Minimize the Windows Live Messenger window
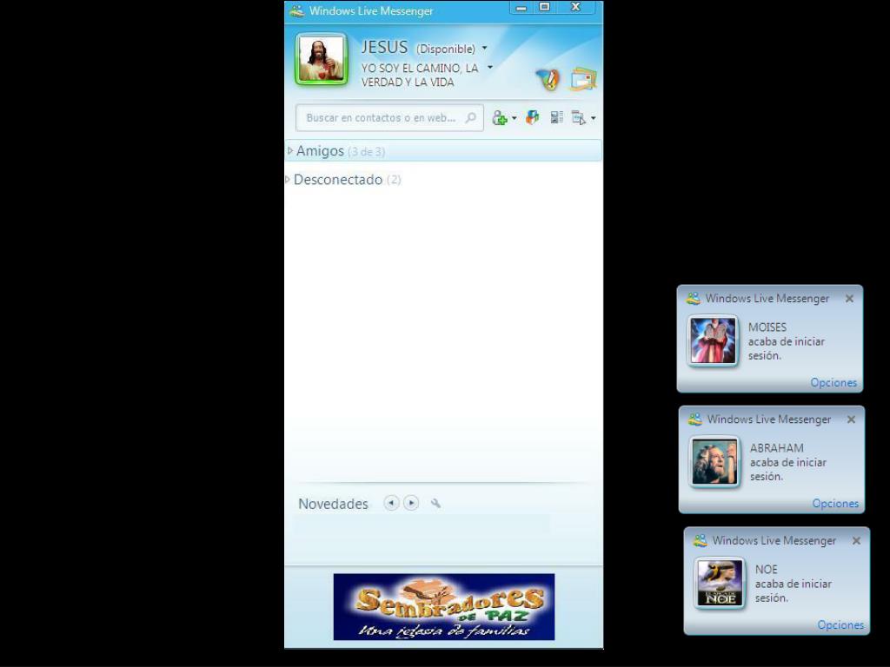This screenshot has width=890, height=667. (521, 8)
